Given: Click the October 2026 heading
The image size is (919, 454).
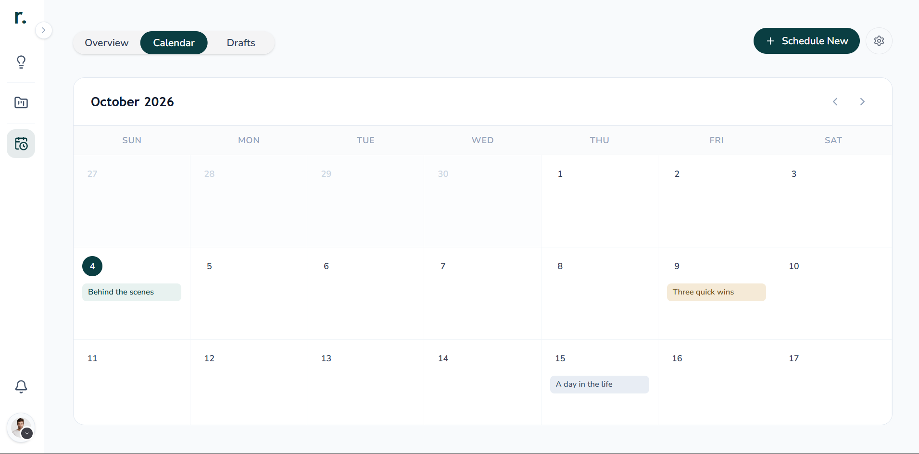Looking at the screenshot, I should [132, 102].
